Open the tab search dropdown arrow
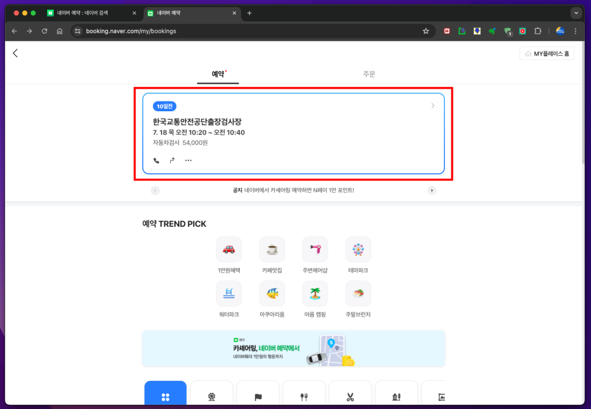This screenshot has height=409, width=591. point(576,13)
